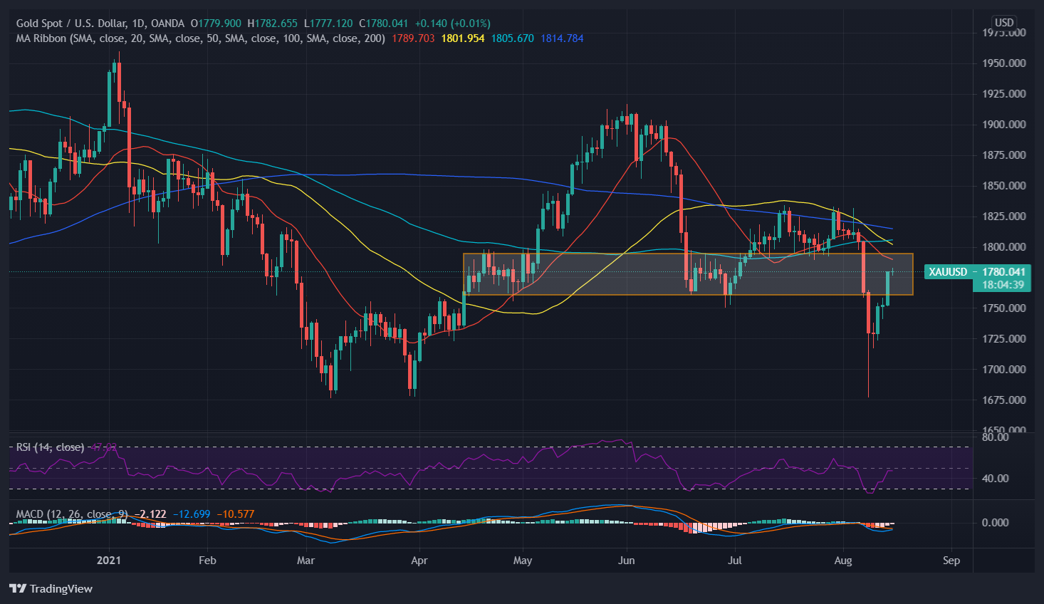Click the Feb label on time axis
Viewport: 1044px width, 604px height.
[x=207, y=561]
